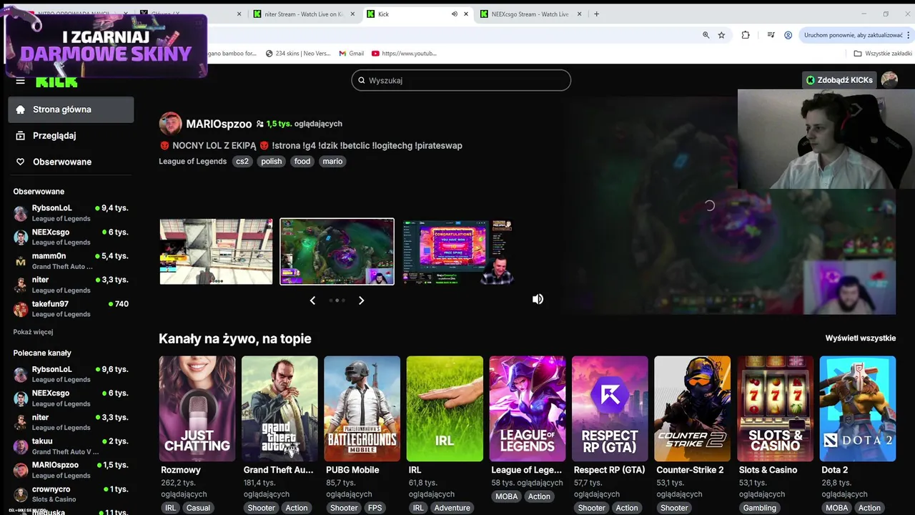Mute the featured stream with speaker icon
The width and height of the screenshot is (915, 515).
pyautogui.click(x=538, y=299)
